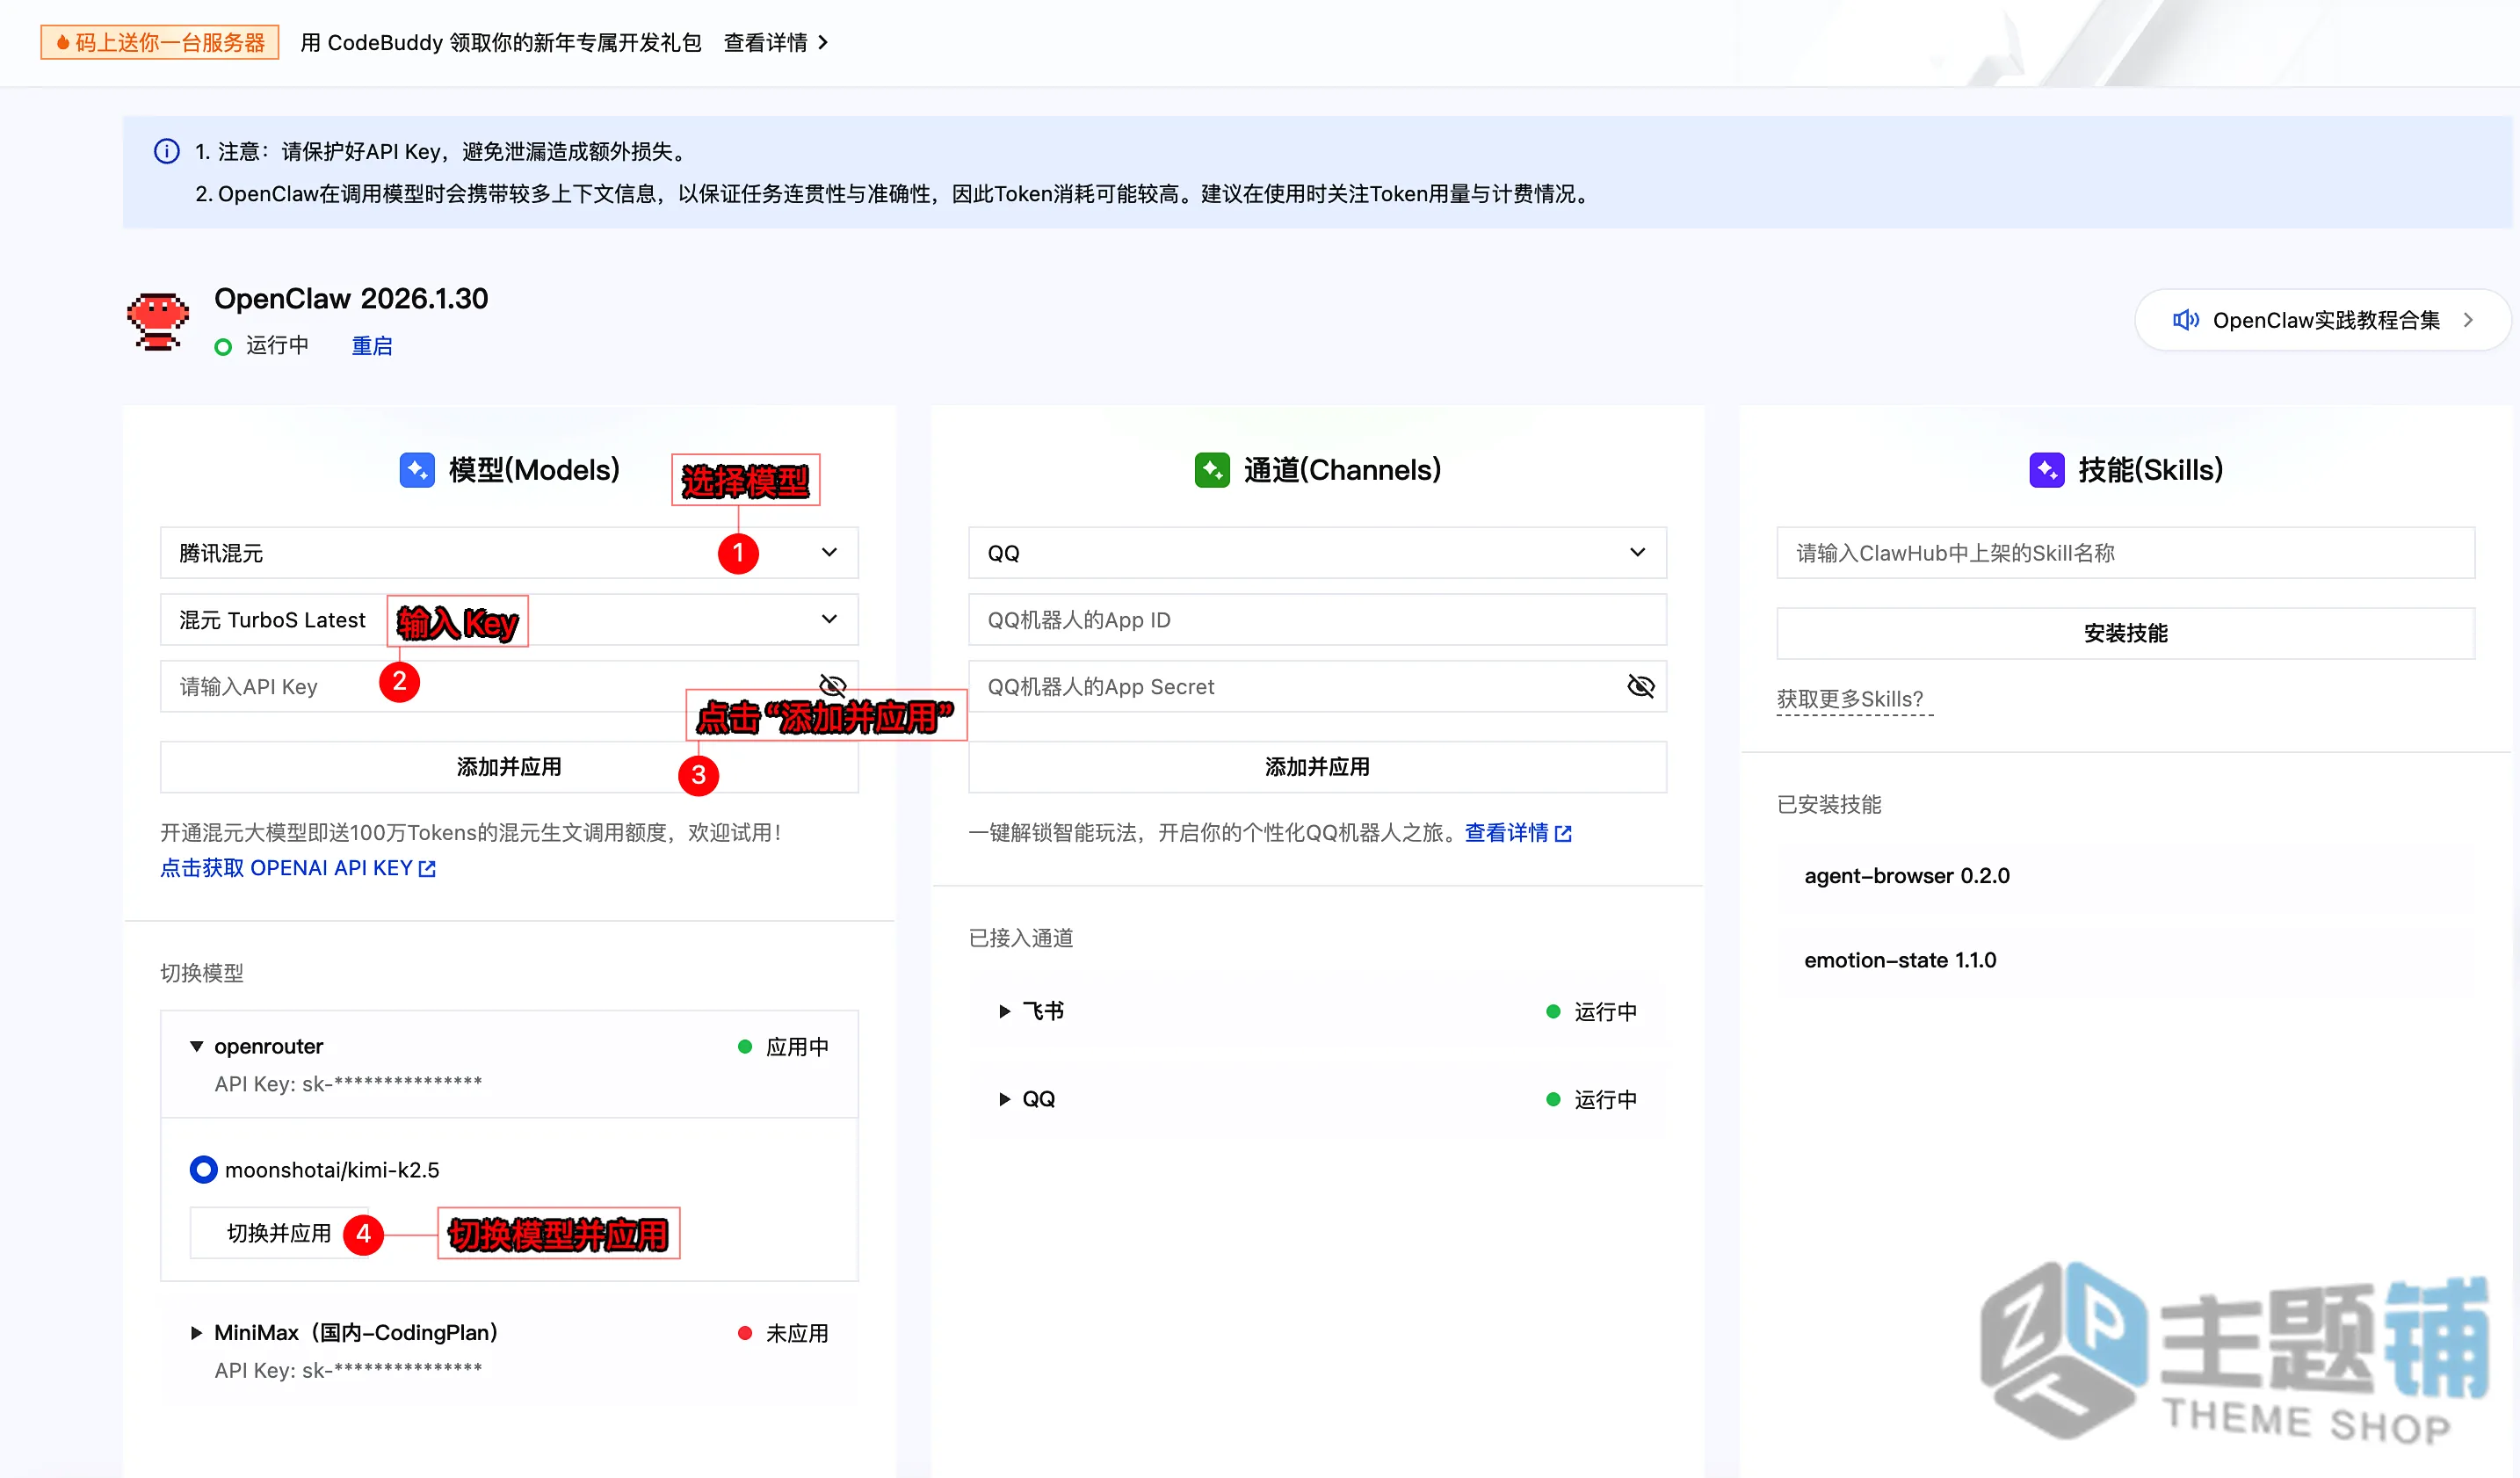Click the emotion-state 1.1.0 installed skill
This screenshot has height=1478, width=2520.
pos(1900,960)
